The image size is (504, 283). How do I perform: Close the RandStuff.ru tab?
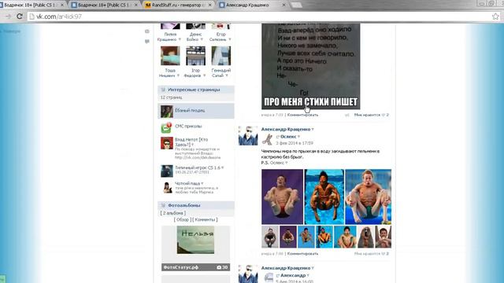210,6
